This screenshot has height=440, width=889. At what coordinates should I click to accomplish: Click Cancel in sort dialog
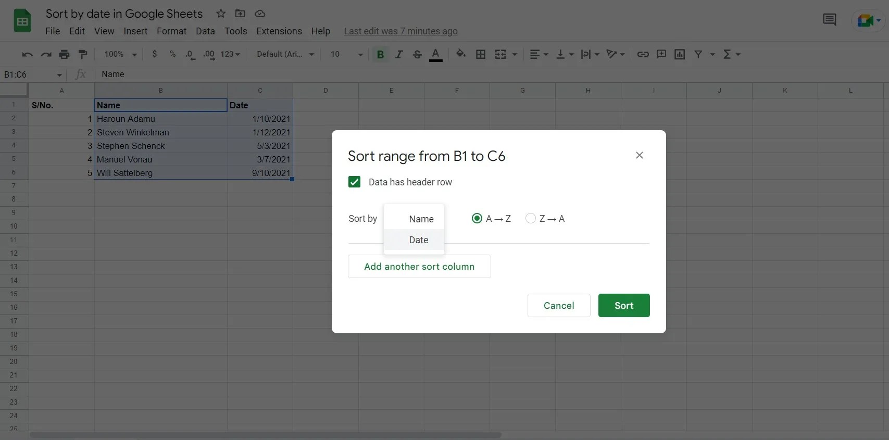point(559,305)
